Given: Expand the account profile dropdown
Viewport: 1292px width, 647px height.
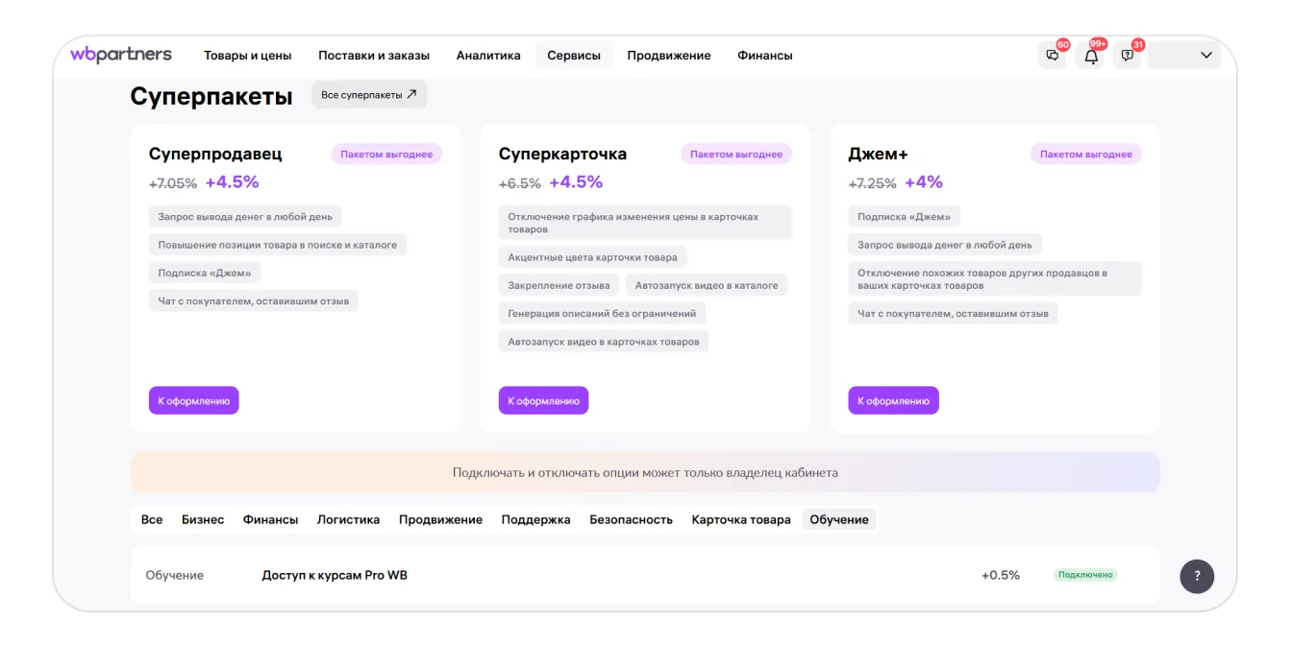Looking at the screenshot, I should pyautogui.click(x=1184, y=56).
